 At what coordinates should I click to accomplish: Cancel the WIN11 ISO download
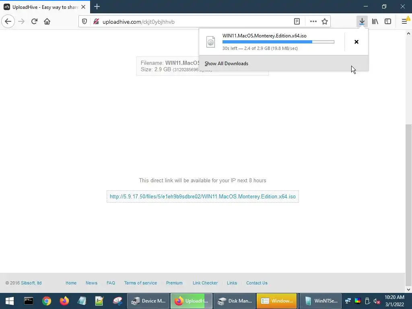[356, 42]
